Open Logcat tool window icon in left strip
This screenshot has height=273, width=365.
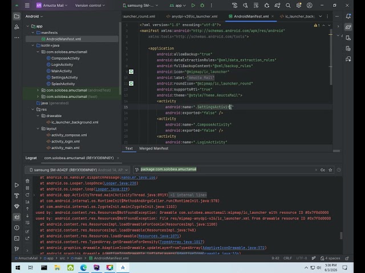pos(17,217)
